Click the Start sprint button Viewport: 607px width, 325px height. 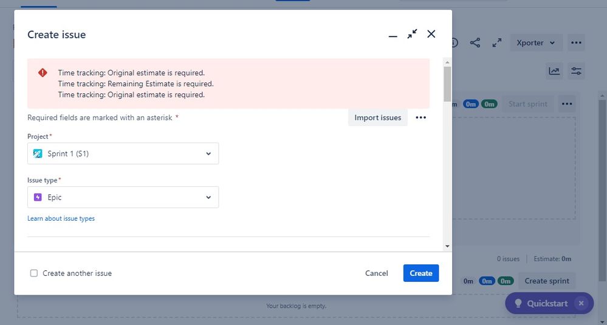point(527,104)
